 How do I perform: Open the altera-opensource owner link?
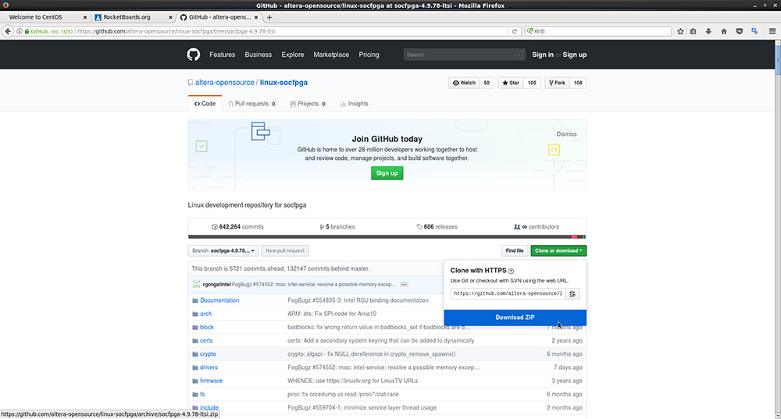coord(224,83)
